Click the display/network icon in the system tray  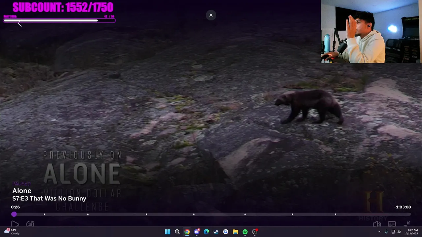393,232
